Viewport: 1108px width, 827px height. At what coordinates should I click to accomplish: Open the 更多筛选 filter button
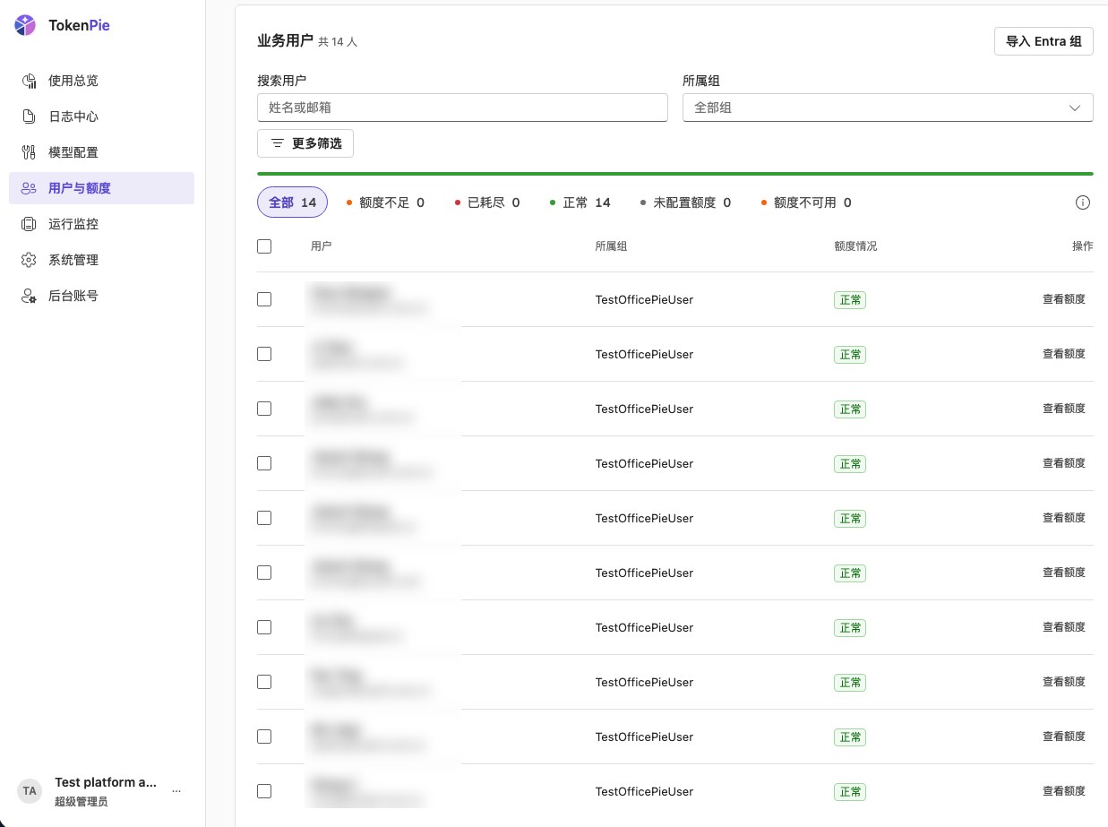[x=305, y=143]
